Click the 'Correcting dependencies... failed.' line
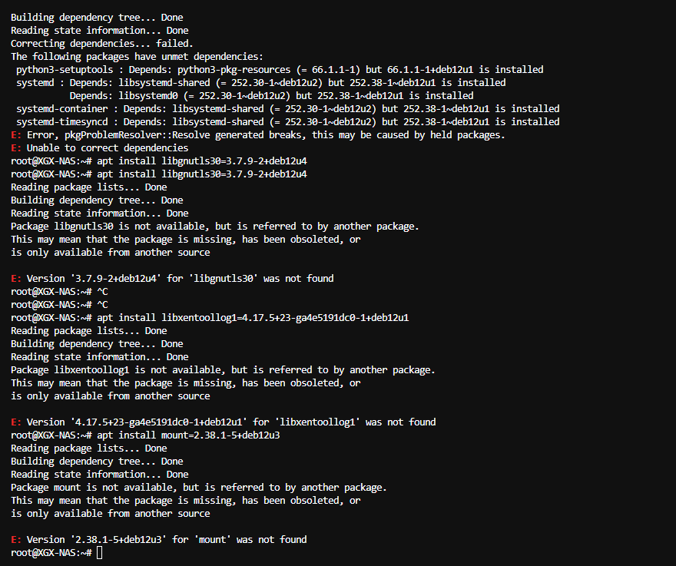This screenshot has height=566, width=676. coord(102,44)
